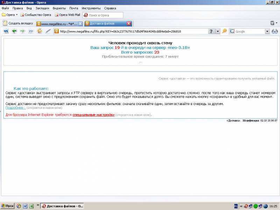Image resolution: width=280 pixels, height=210 pixels.
Task: Click the Wand pencil icon
Action: tap(48, 31)
